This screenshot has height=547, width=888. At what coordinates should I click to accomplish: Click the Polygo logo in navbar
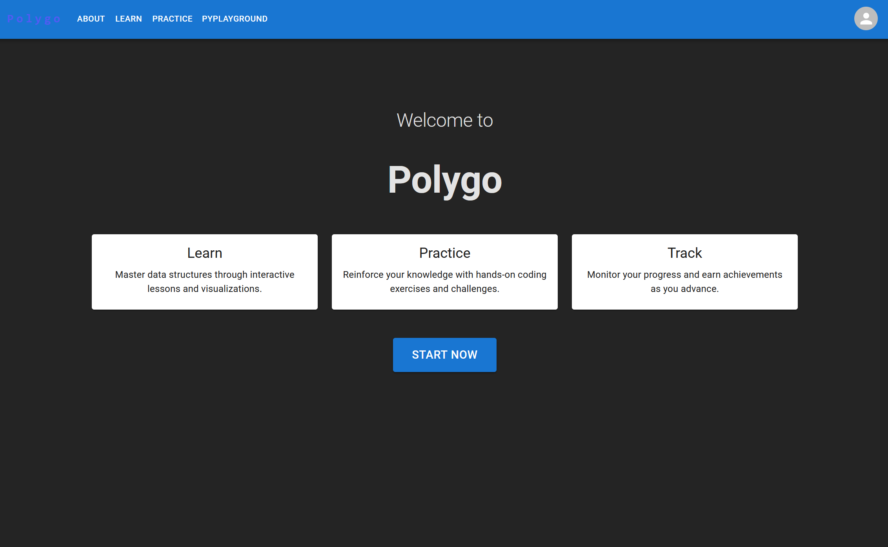34,19
